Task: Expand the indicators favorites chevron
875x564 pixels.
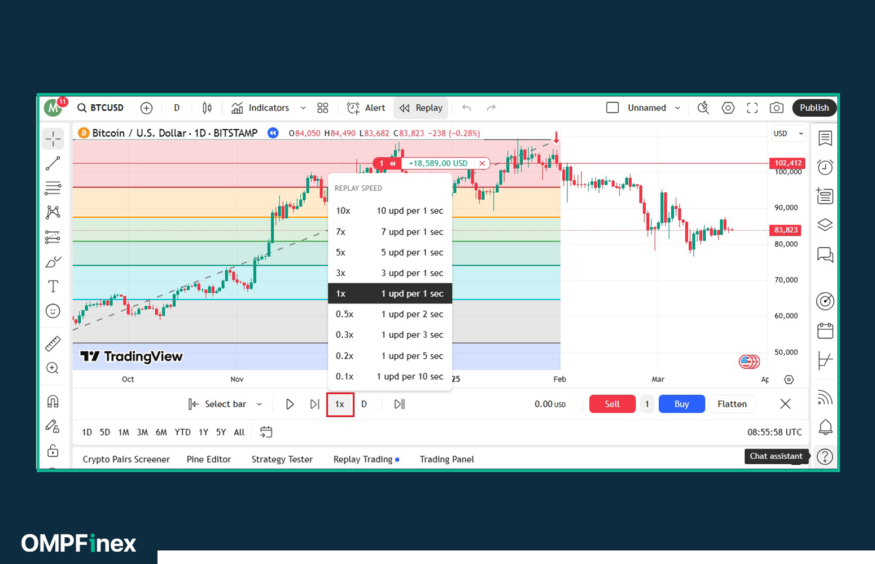Action: [303, 108]
